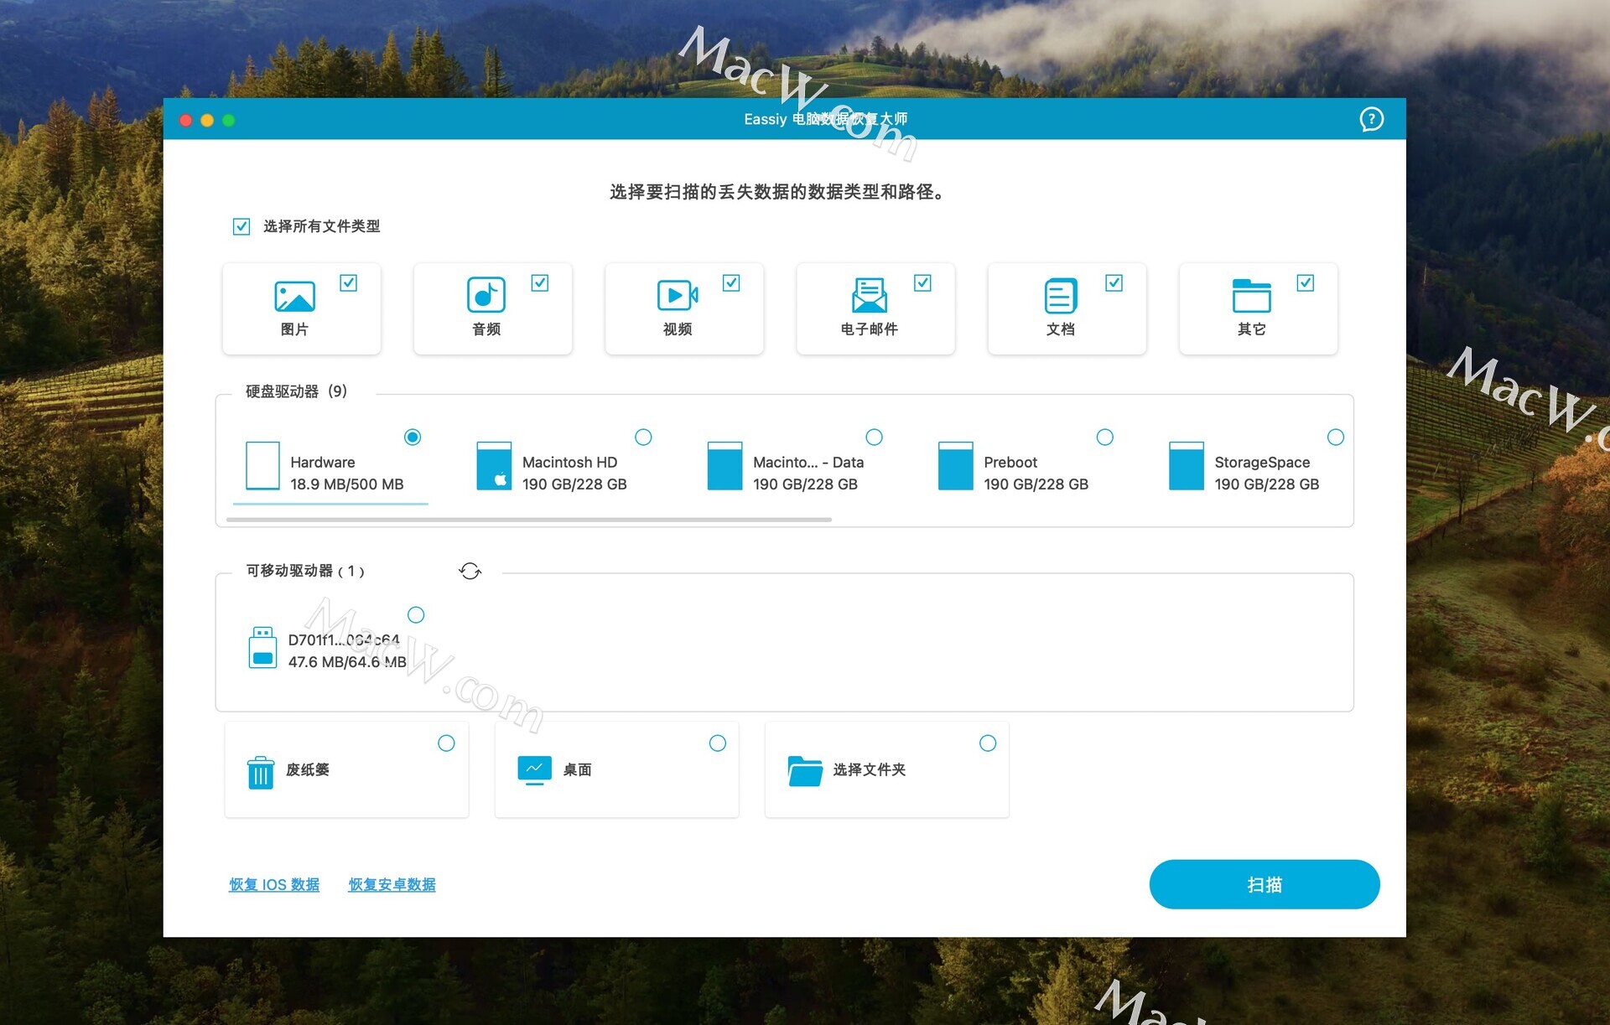This screenshot has width=1610, height=1025.
Task: Select the Hardware drive radio button
Action: tap(413, 437)
